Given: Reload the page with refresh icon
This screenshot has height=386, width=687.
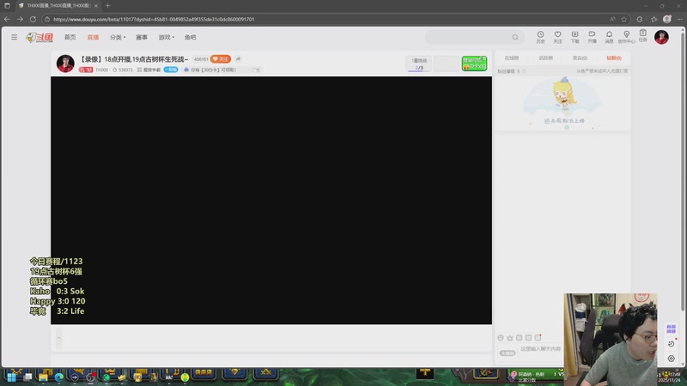Looking at the screenshot, I should click(x=33, y=19).
